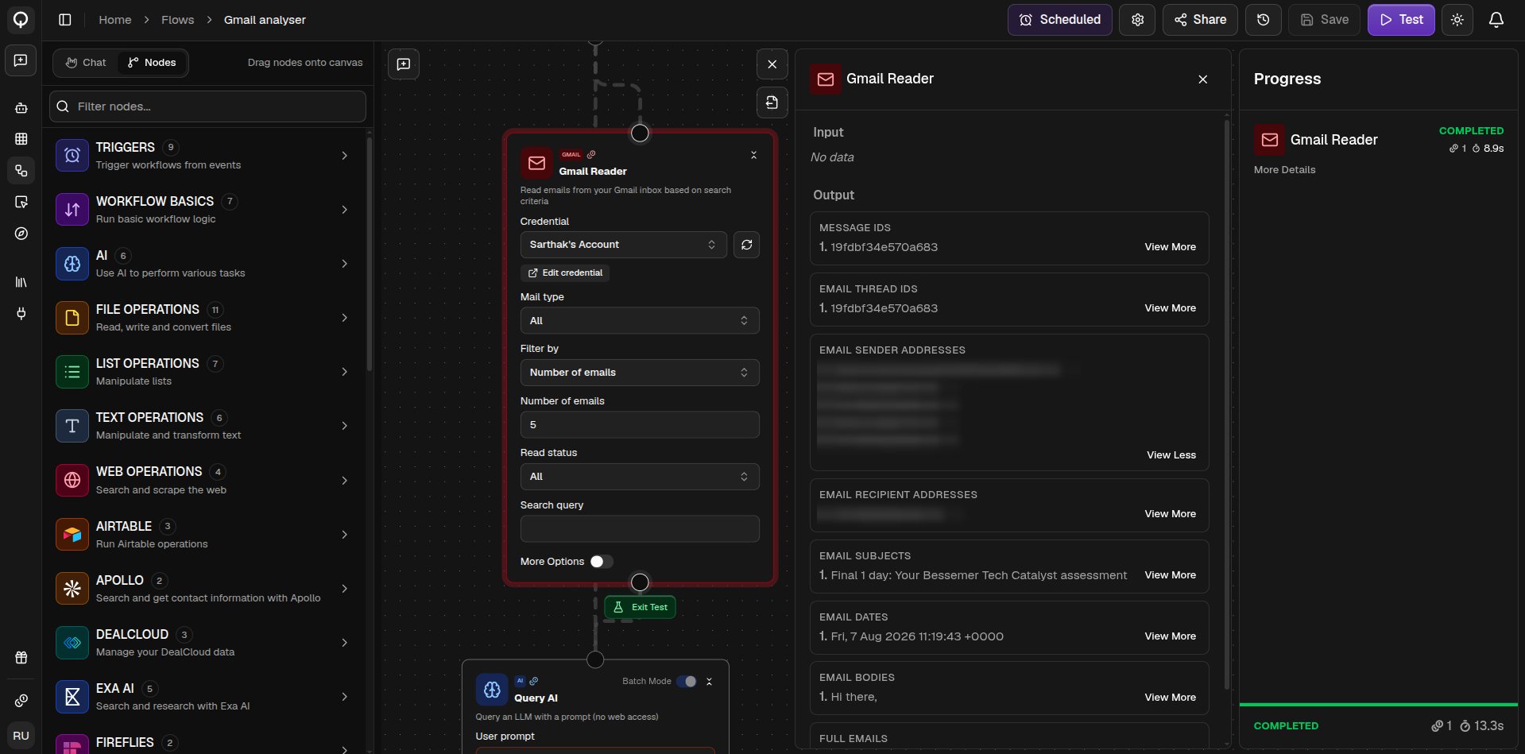Screen dimensions: 1525x754
Task: Open the plug integrations icon
Action: (x=21, y=313)
